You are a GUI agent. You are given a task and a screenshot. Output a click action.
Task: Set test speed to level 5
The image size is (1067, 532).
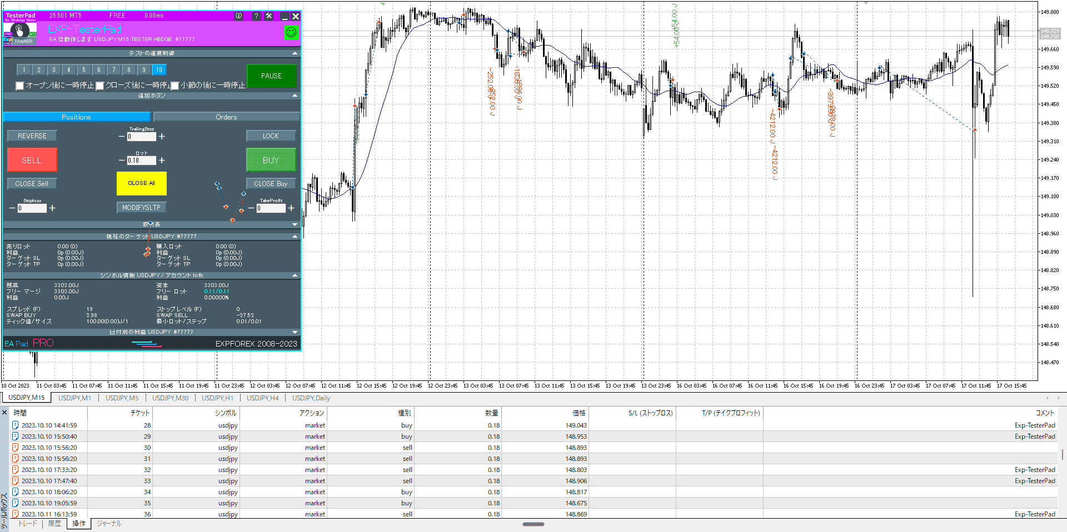(84, 70)
